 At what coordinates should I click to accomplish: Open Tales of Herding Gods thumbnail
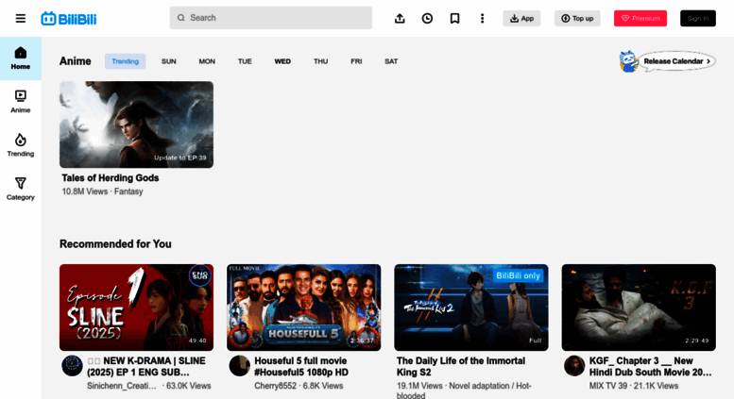point(136,125)
